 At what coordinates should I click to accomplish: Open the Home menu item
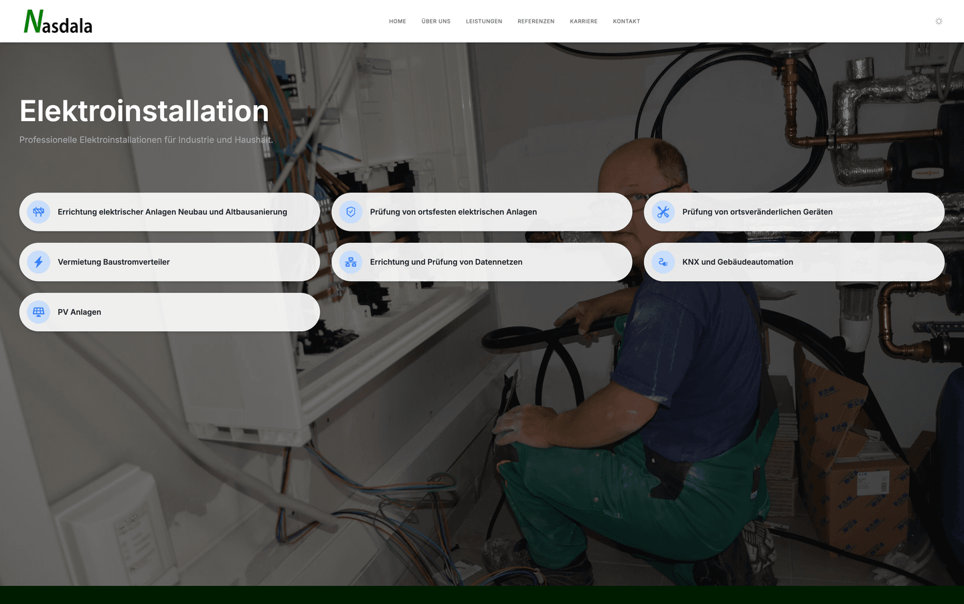[x=397, y=21]
